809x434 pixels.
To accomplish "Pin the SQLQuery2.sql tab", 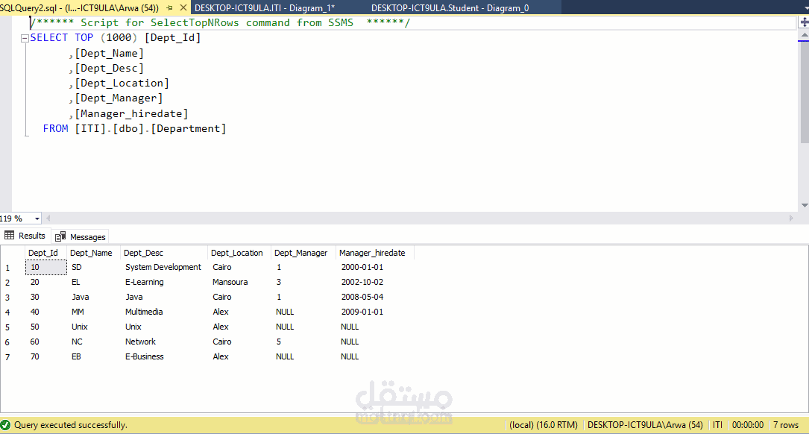I will pyautogui.click(x=169, y=7).
